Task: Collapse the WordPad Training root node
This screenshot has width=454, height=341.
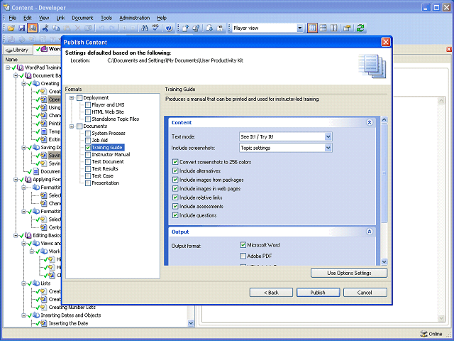Action: pyautogui.click(x=8, y=67)
